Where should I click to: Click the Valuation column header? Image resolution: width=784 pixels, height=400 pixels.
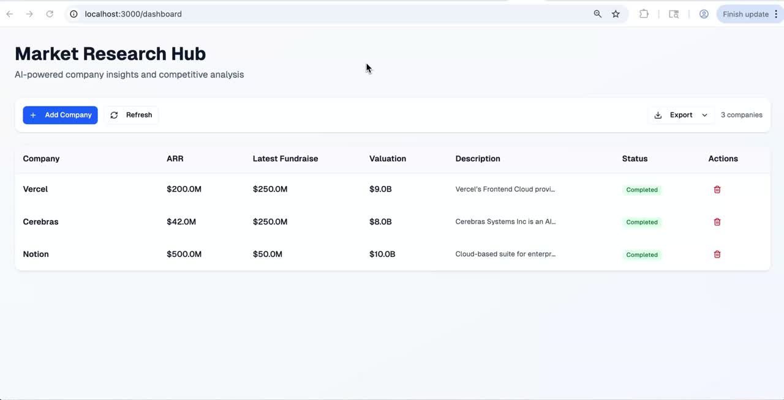coord(388,158)
